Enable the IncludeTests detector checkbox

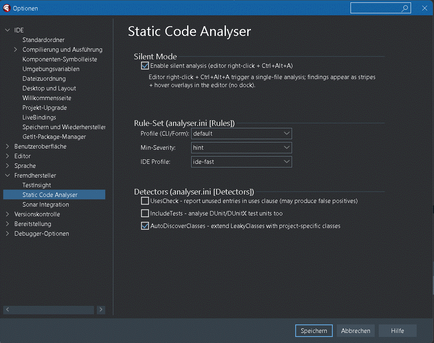[x=145, y=213]
